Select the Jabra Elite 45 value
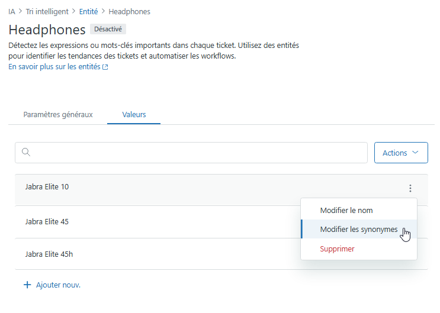 click(x=47, y=221)
